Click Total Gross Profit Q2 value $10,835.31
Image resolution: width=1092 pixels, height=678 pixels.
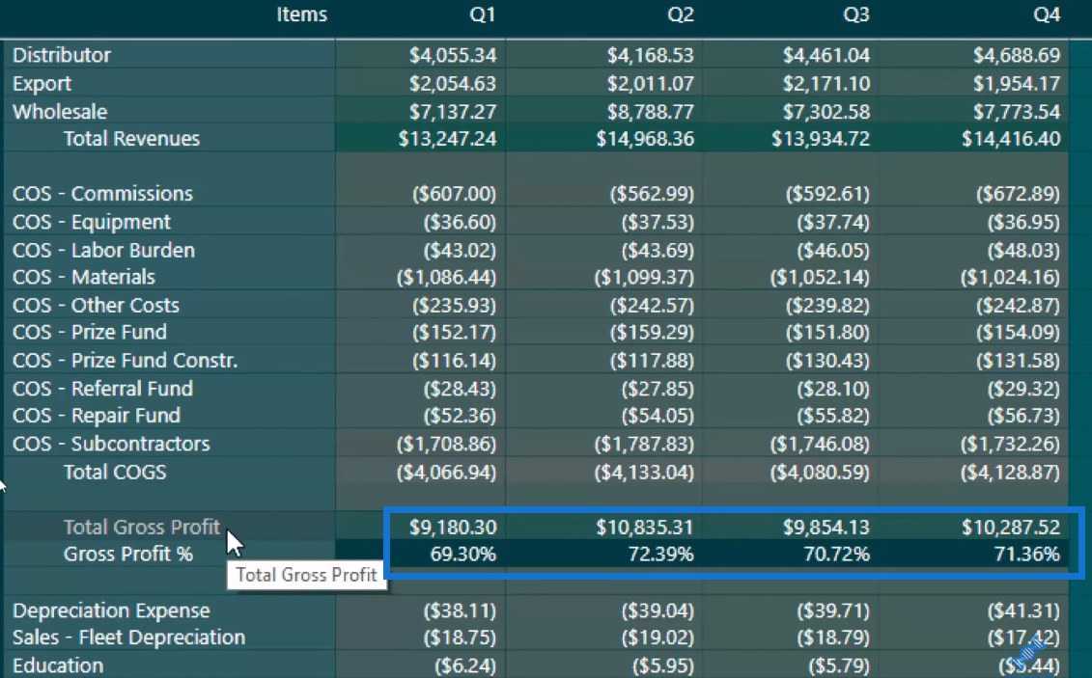click(x=645, y=528)
